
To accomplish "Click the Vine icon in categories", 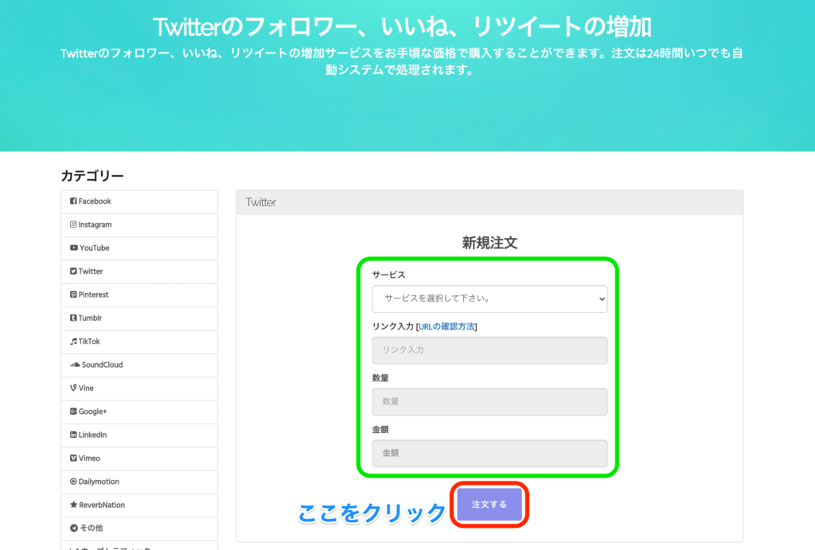I will pyautogui.click(x=73, y=388).
